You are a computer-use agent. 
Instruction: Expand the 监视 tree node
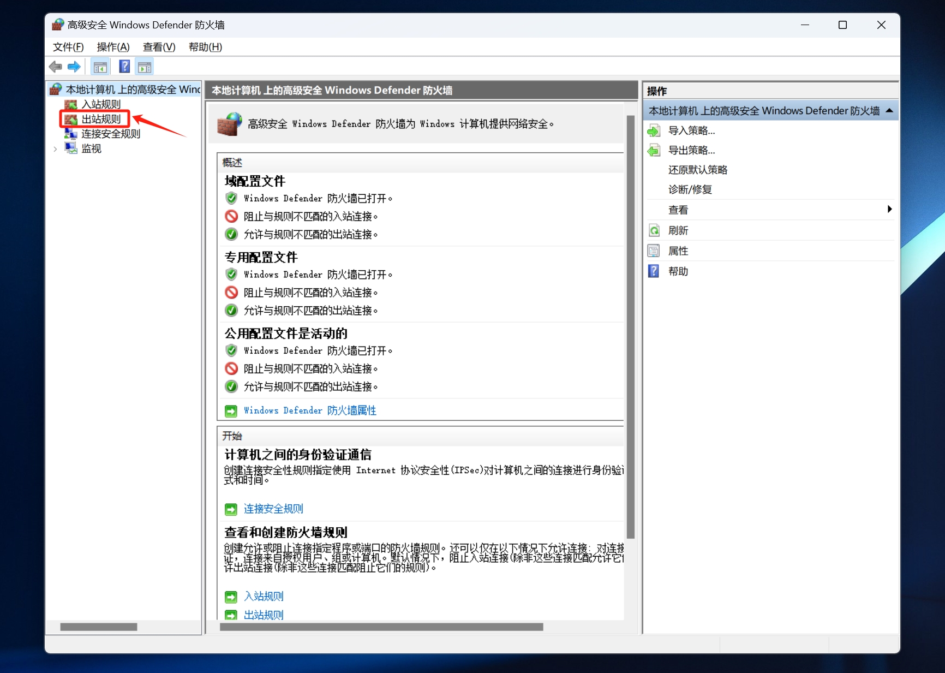click(55, 149)
